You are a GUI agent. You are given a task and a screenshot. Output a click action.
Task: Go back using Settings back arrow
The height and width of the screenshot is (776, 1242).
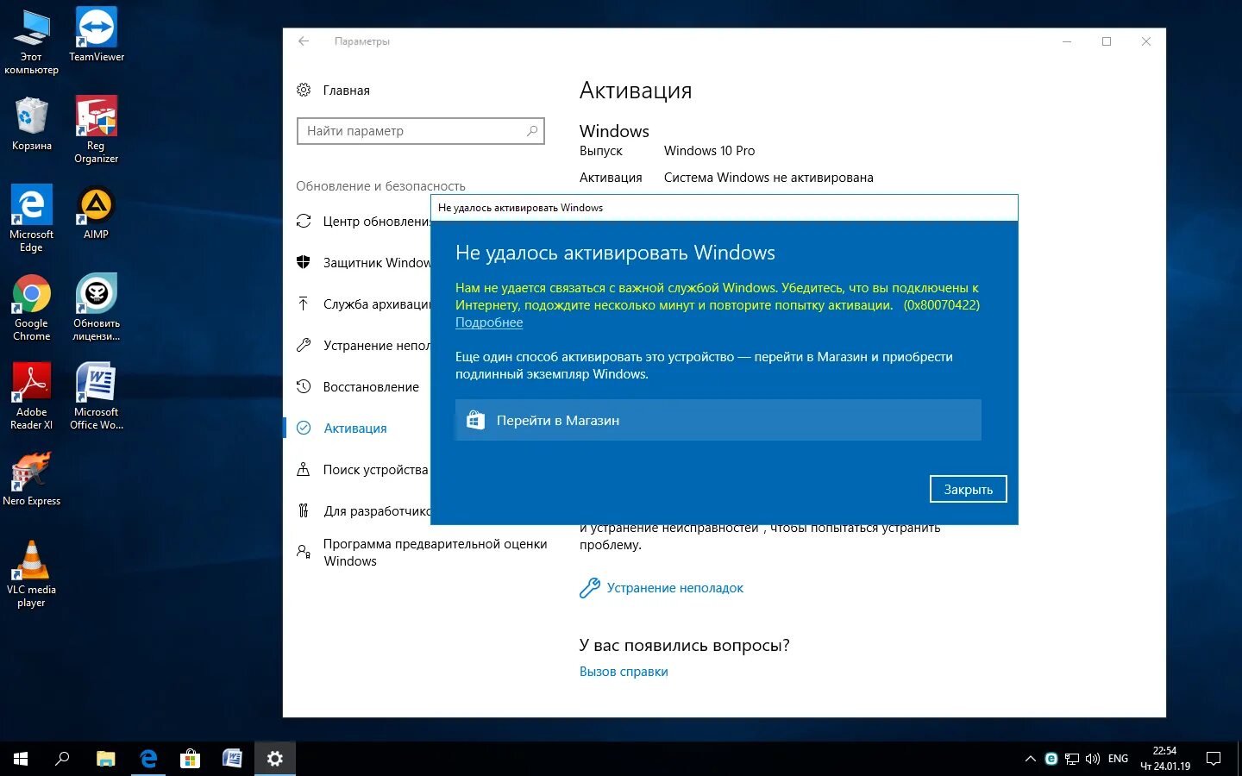(304, 41)
